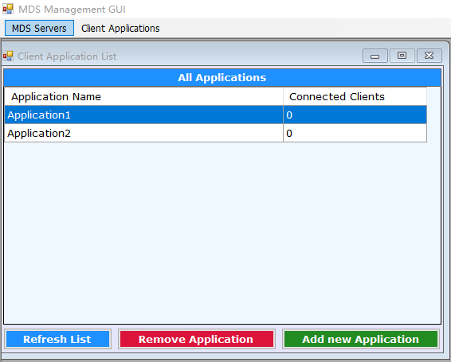Select the Application2 row
451x362 pixels.
pos(215,134)
